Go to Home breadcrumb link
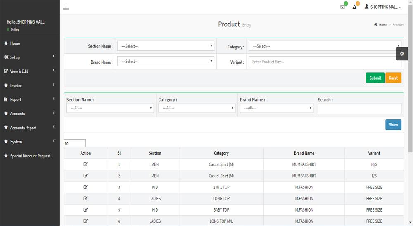 tap(383, 25)
